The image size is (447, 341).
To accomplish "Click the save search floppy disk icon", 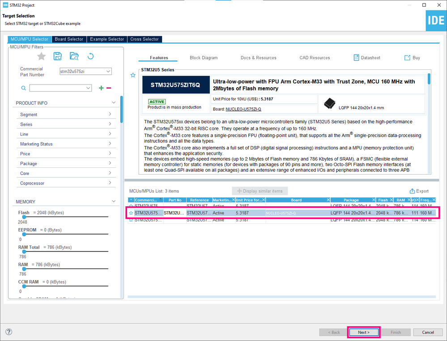I will coord(58,56).
